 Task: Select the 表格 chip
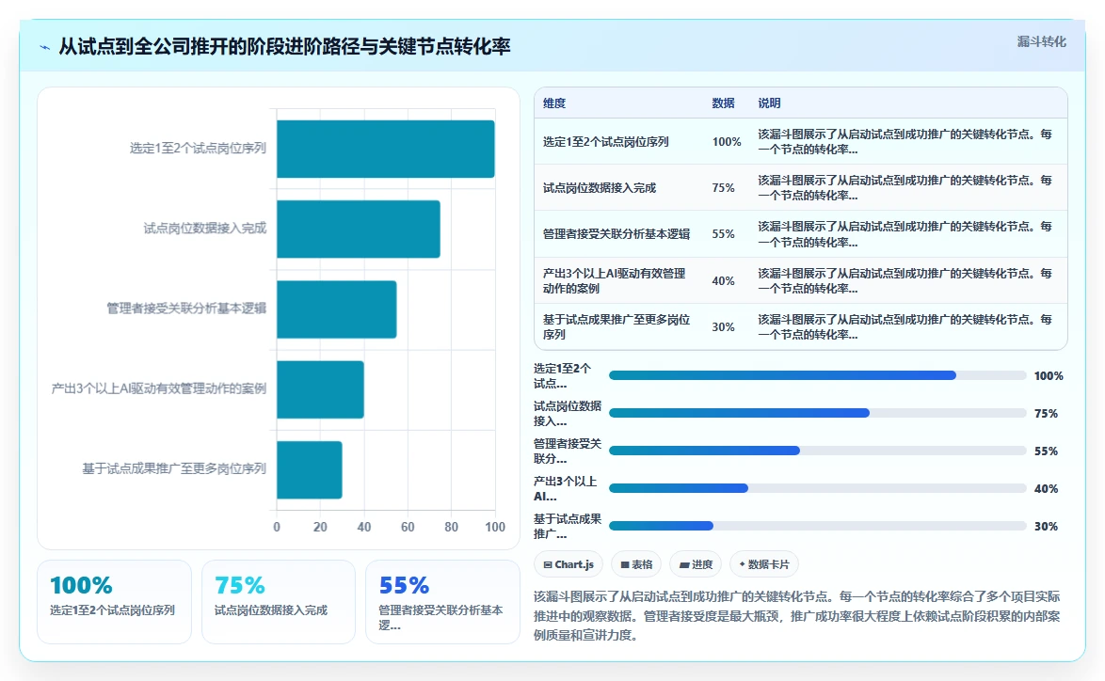pyautogui.click(x=636, y=564)
